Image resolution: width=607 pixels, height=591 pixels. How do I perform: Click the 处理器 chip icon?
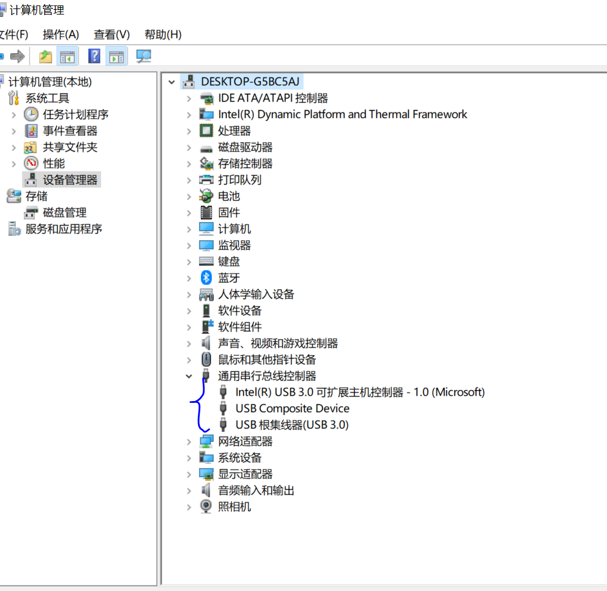click(206, 131)
